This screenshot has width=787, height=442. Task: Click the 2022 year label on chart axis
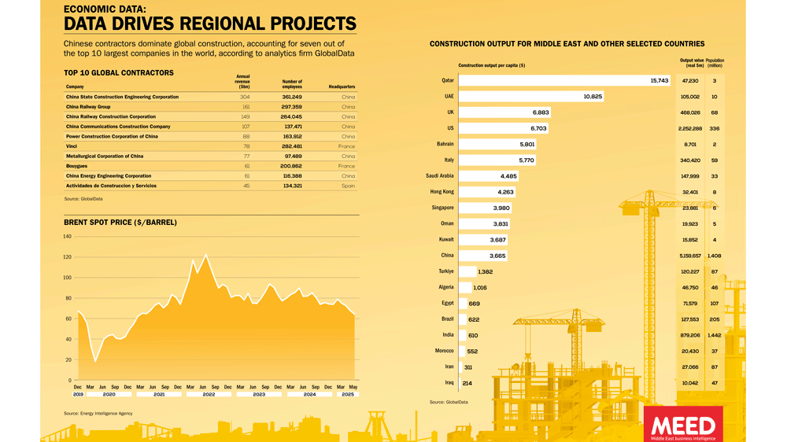coord(209,394)
